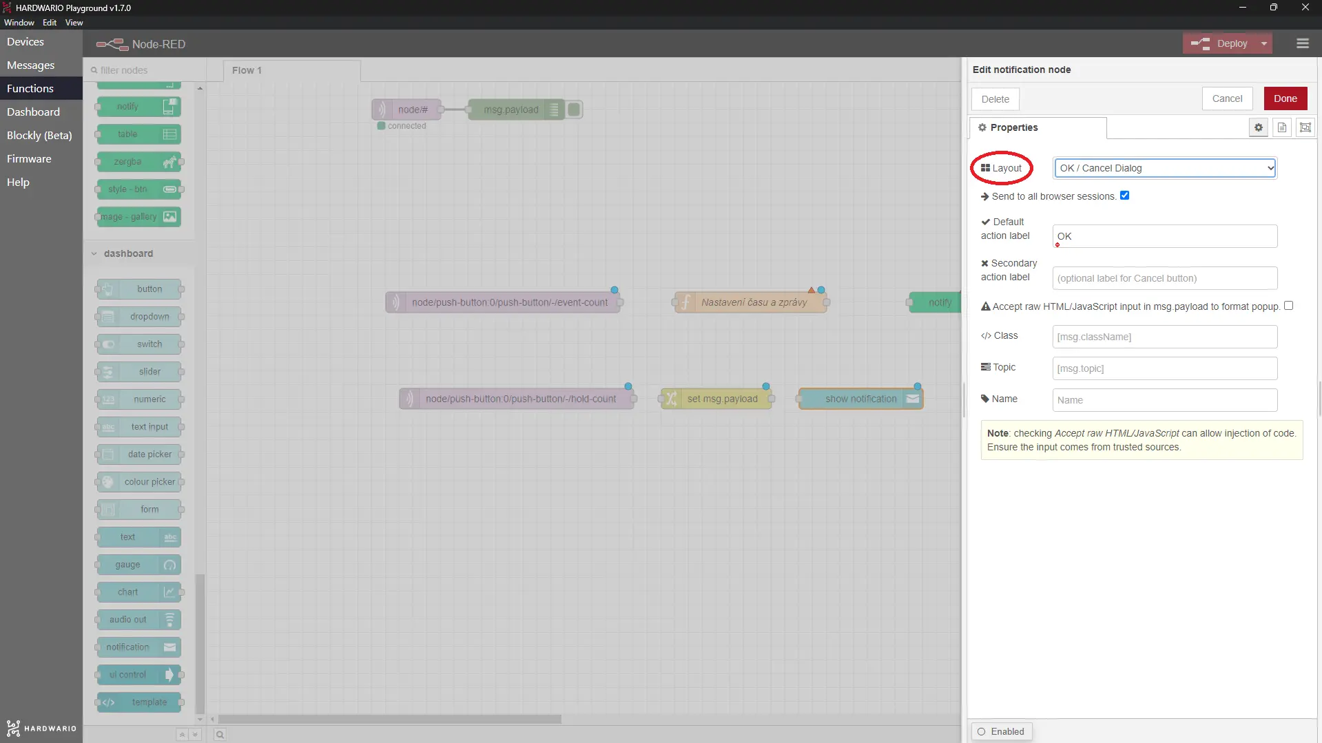Image resolution: width=1322 pixels, height=743 pixels.
Task: Open the Help section
Action: point(41,182)
